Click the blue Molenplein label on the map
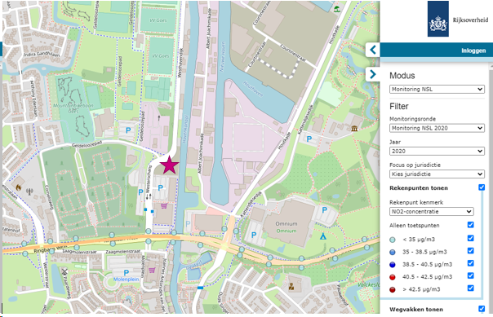493x317 pixels. pos(126,279)
